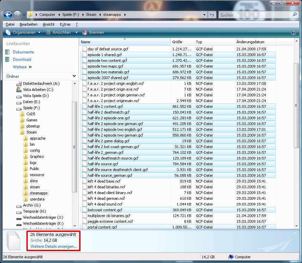Sort by the Größe column header
This screenshot has height=263, width=302.
pyautogui.click(x=182, y=42)
